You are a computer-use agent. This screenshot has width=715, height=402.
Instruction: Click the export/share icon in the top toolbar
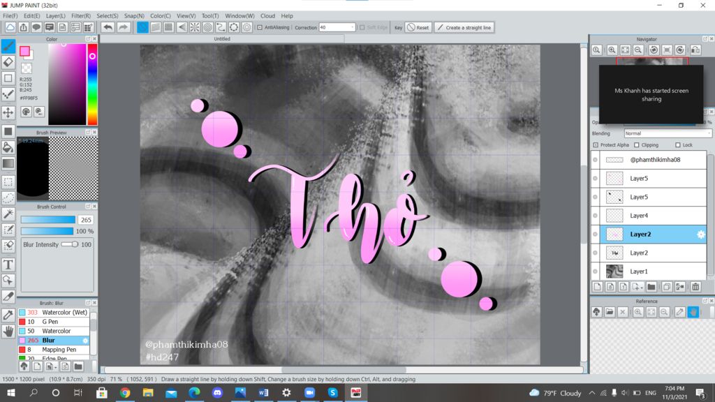click(23, 27)
